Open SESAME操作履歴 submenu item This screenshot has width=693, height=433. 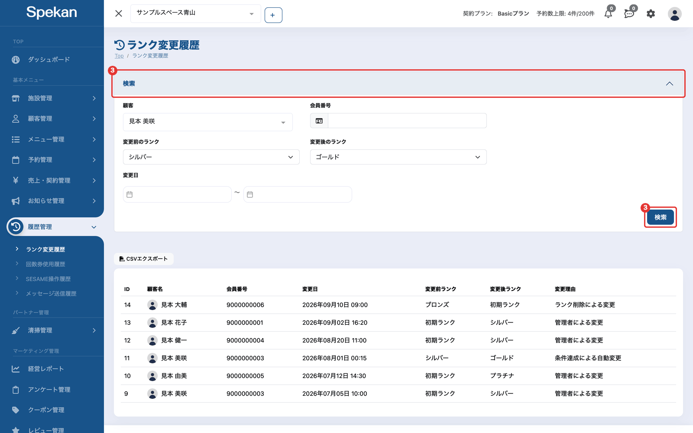(48, 279)
